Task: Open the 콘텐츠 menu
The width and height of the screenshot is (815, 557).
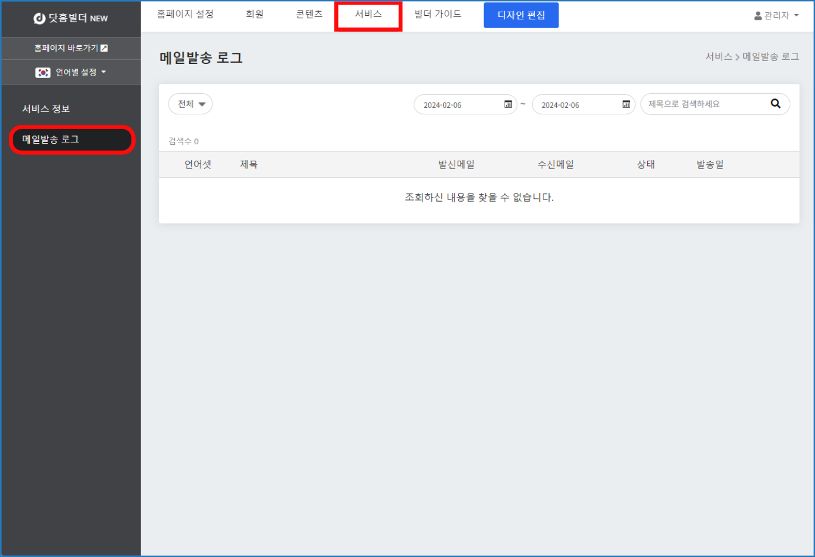Action: [309, 14]
